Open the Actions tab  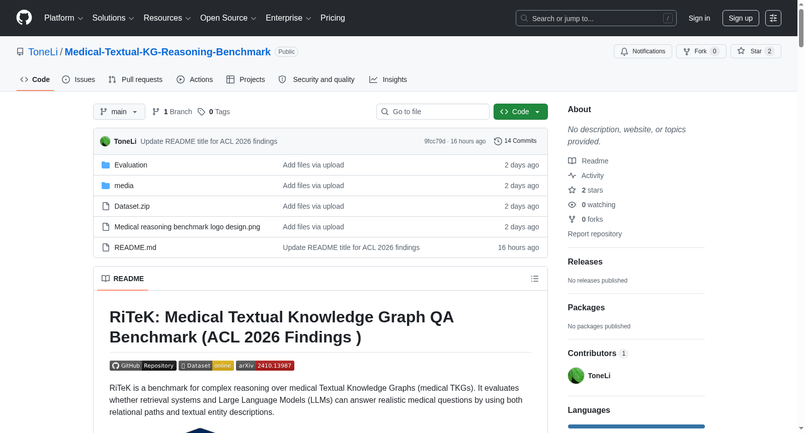click(x=195, y=79)
